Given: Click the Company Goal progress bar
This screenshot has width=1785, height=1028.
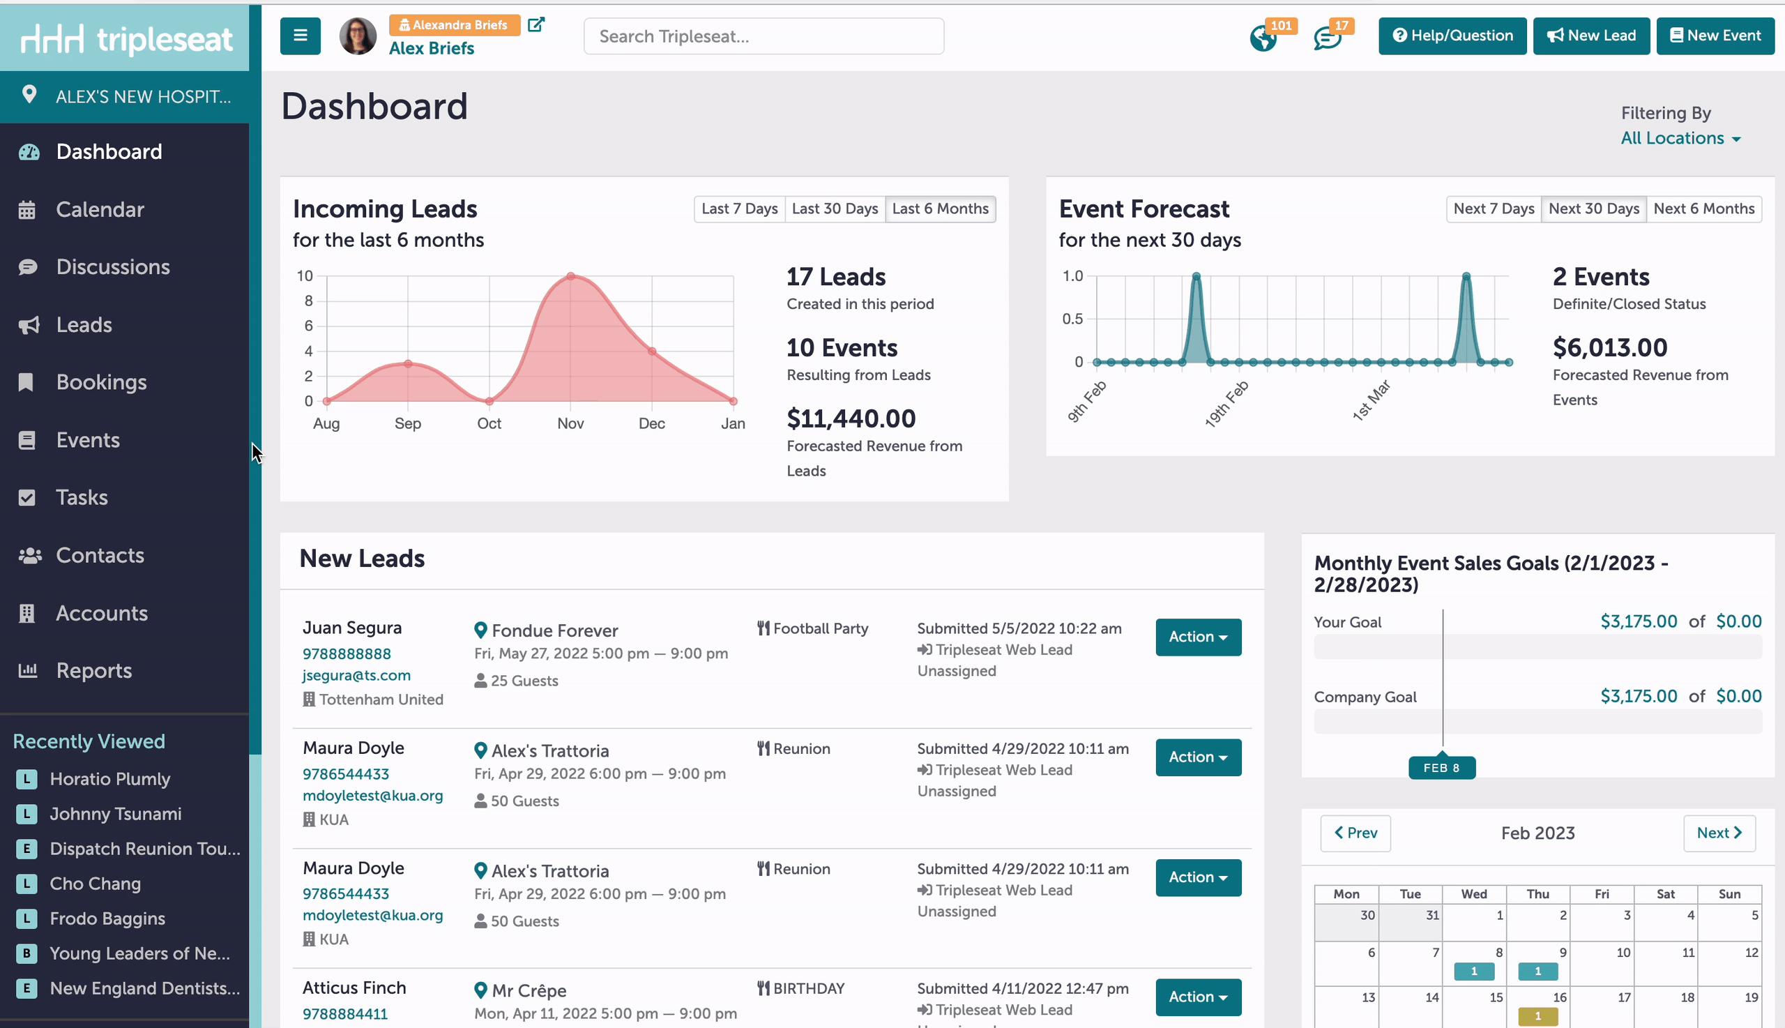Looking at the screenshot, I should pyautogui.click(x=1537, y=722).
